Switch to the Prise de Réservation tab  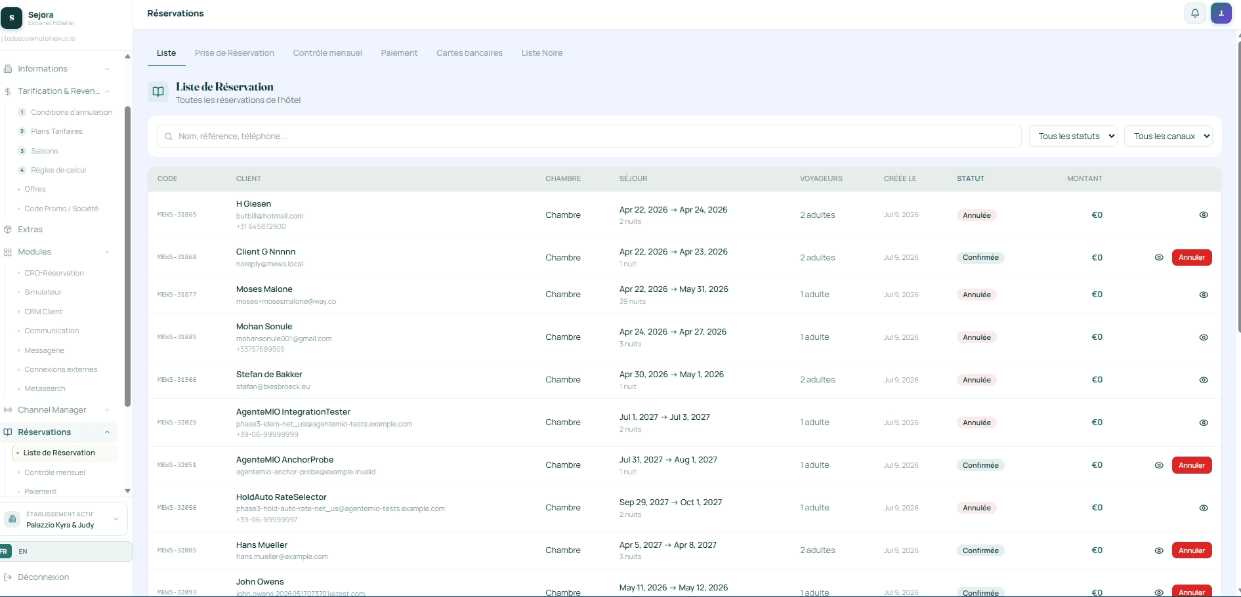[x=234, y=53]
